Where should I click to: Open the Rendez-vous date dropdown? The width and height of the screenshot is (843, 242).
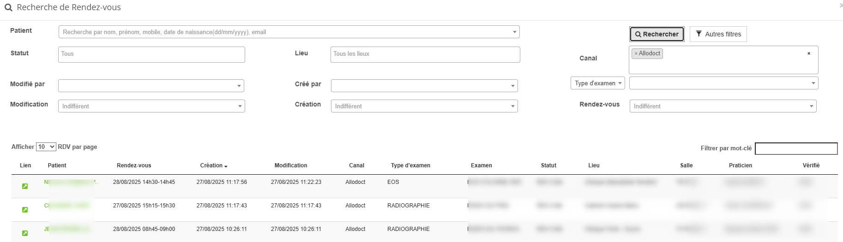coord(723,106)
